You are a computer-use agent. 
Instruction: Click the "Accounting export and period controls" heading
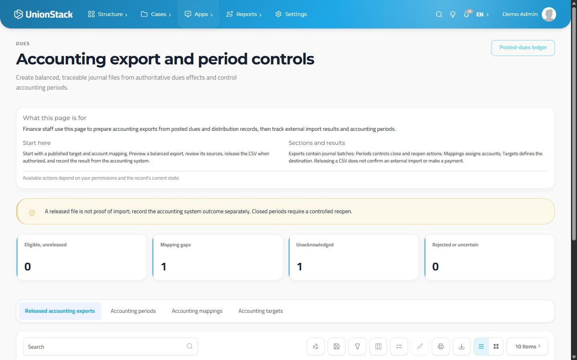click(x=165, y=59)
